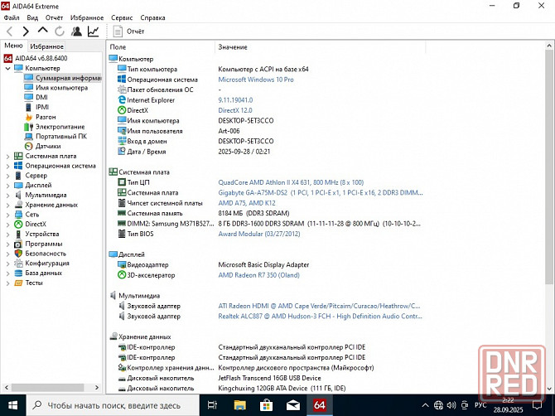Switch to the Избранное tab
This screenshot has height=416, width=555.
coord(46,46)
